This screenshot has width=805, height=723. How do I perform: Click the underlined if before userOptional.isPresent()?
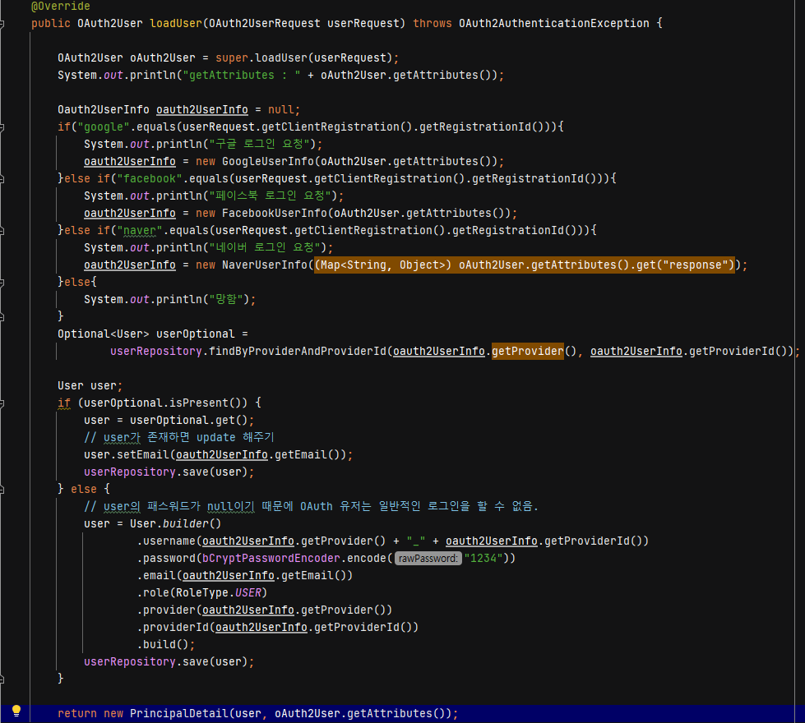point(63,403)
